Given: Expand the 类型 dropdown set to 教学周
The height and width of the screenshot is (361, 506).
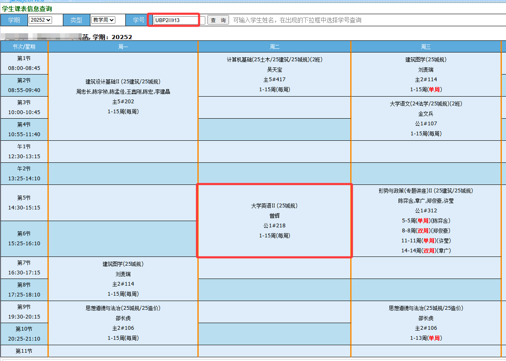Looking at the screenshot, I should (x=103, y=20).
